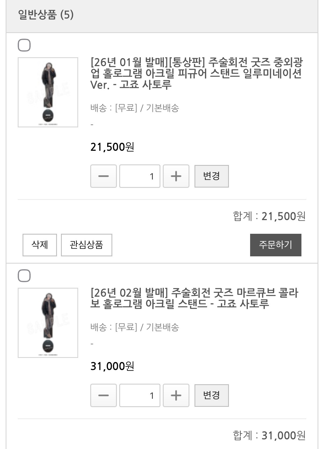Add first item to 관심상품 wishlist

(x=87, y=245)
